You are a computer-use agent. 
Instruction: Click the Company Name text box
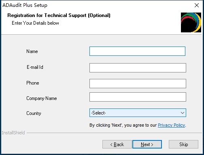pos(138,97)
